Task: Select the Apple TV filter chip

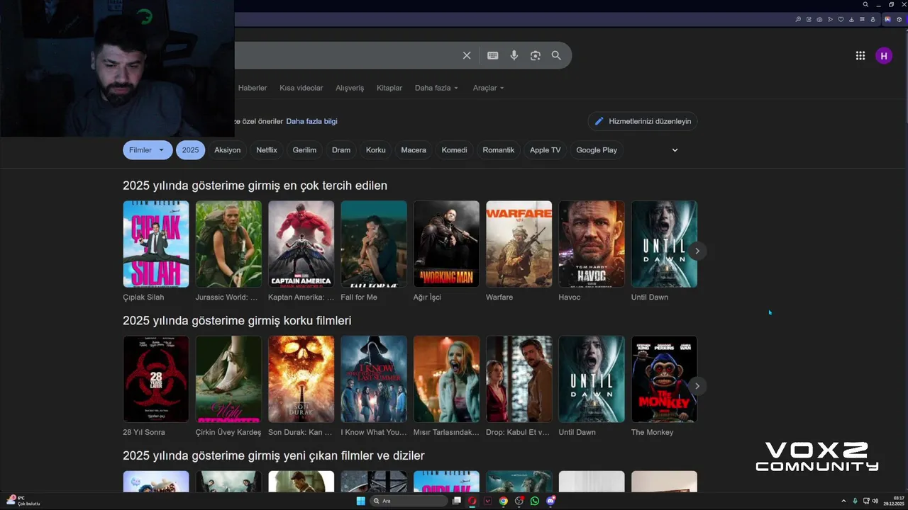Action: coord(545,150)
